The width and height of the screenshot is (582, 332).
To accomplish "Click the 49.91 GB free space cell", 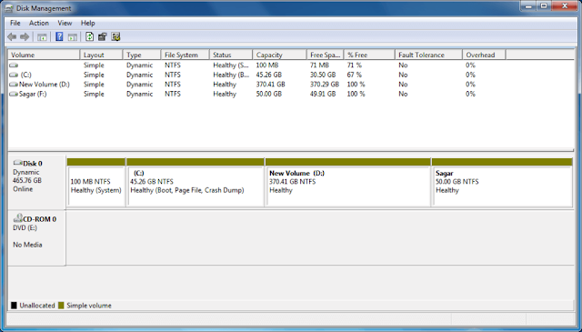I will [323, 95].
